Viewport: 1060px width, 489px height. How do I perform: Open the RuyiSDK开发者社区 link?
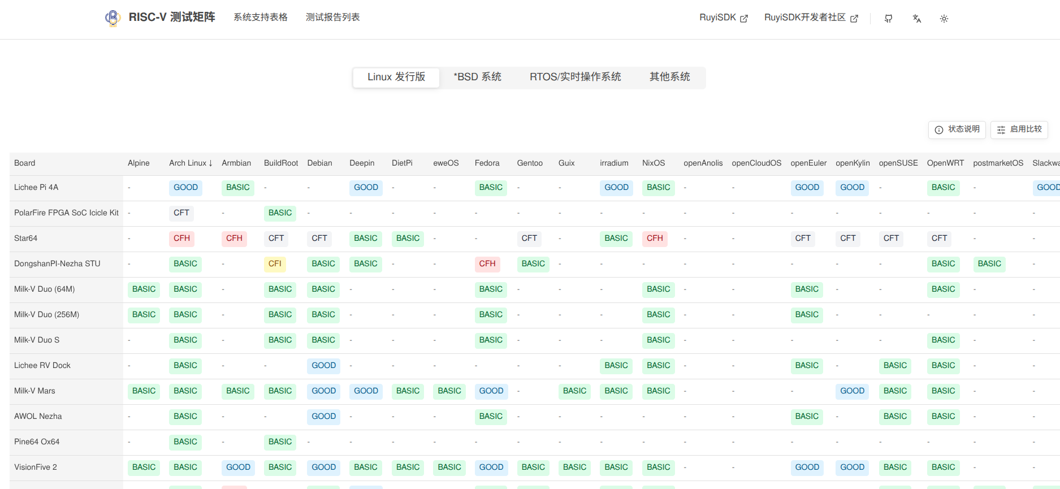[x=811, y=18]
